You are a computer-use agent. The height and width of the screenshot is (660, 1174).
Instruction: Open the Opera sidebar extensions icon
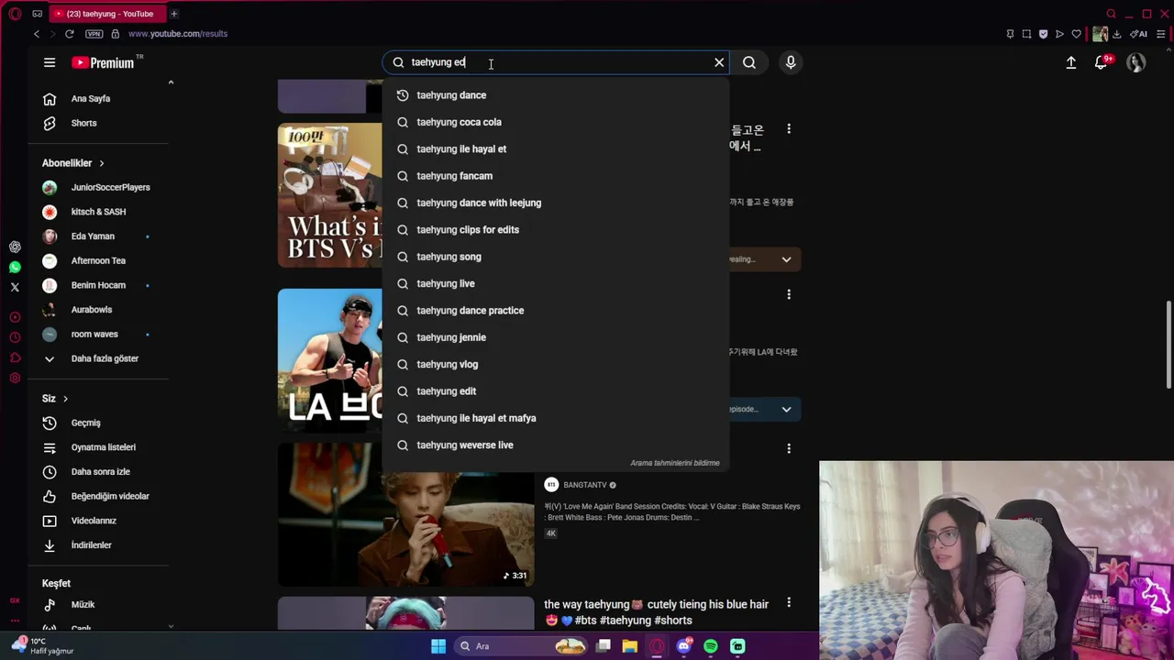point(15,357)
